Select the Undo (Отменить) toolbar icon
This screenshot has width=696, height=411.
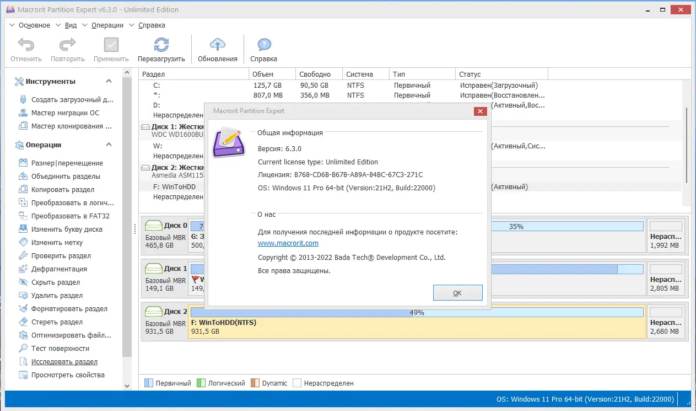click(x=25, y=49)
